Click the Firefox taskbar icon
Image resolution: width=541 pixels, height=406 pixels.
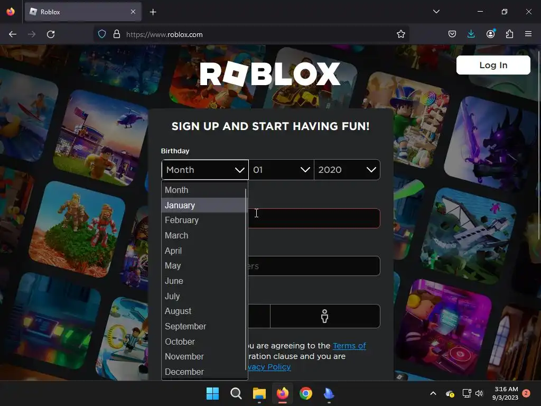[x=283, y=393]
